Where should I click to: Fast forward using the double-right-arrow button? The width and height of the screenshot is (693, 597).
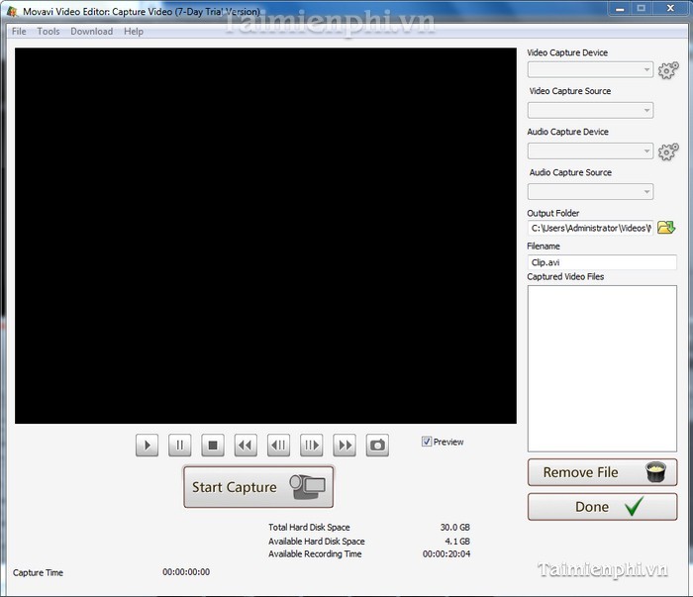click(345, 445)
